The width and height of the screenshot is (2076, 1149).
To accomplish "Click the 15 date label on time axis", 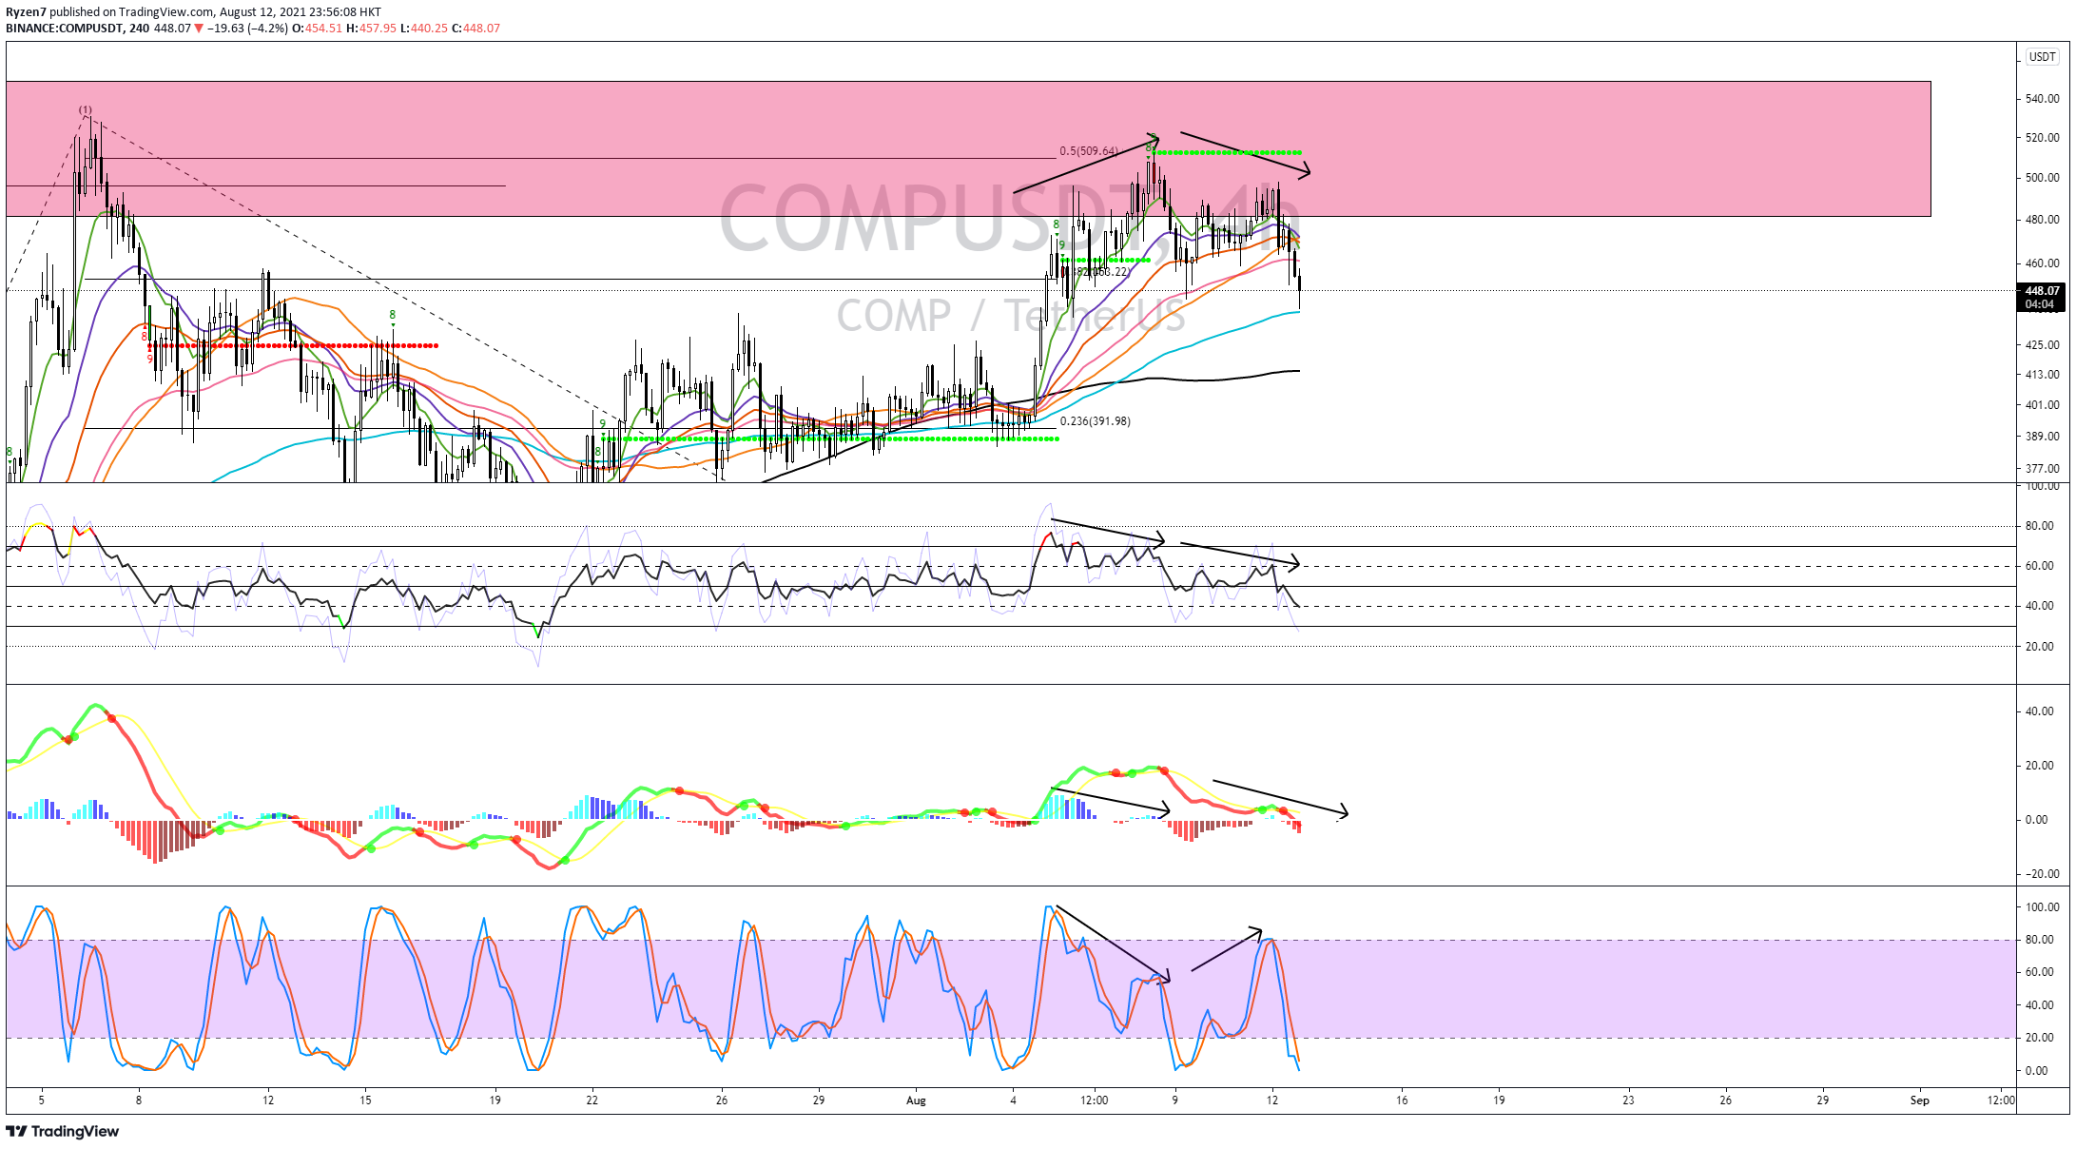I will [365, 1100].
